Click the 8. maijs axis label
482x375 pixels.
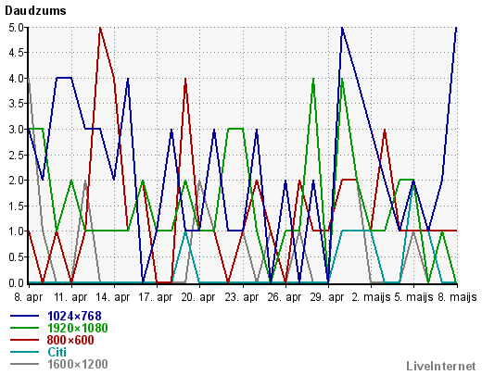pyautogui.click(x=457, y=297)
